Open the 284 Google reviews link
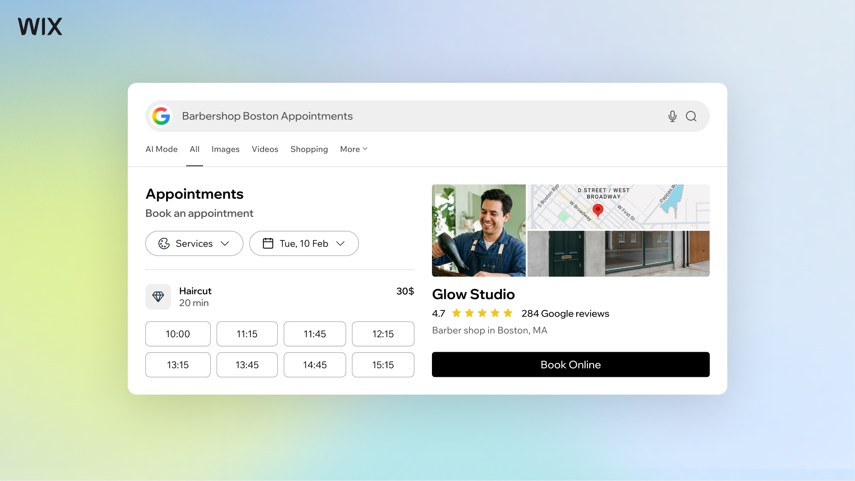The image size is (855, 481). click(x=565, y=313)
